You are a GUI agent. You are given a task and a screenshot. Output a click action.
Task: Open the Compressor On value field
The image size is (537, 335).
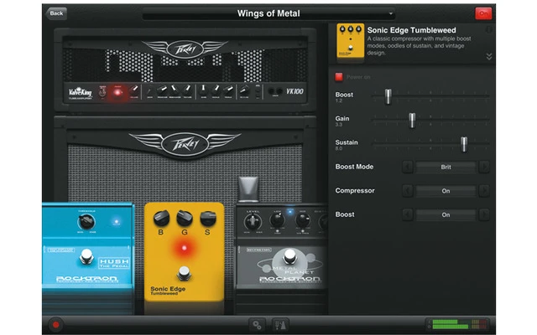[x=446, y=191]
